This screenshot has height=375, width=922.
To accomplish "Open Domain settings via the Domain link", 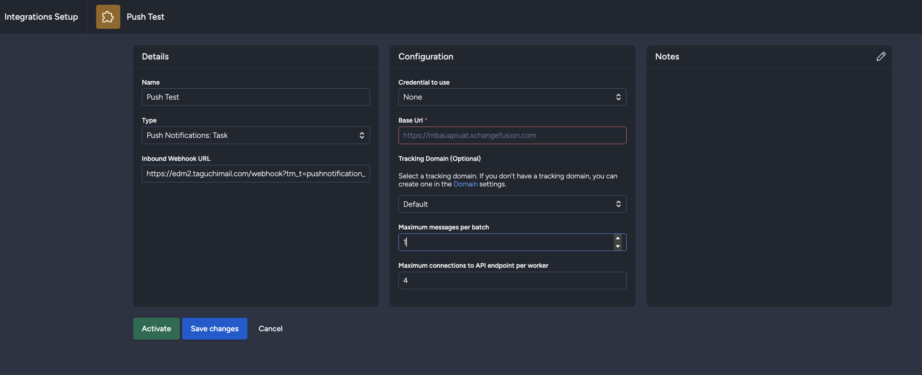I will tap(465, 184).
